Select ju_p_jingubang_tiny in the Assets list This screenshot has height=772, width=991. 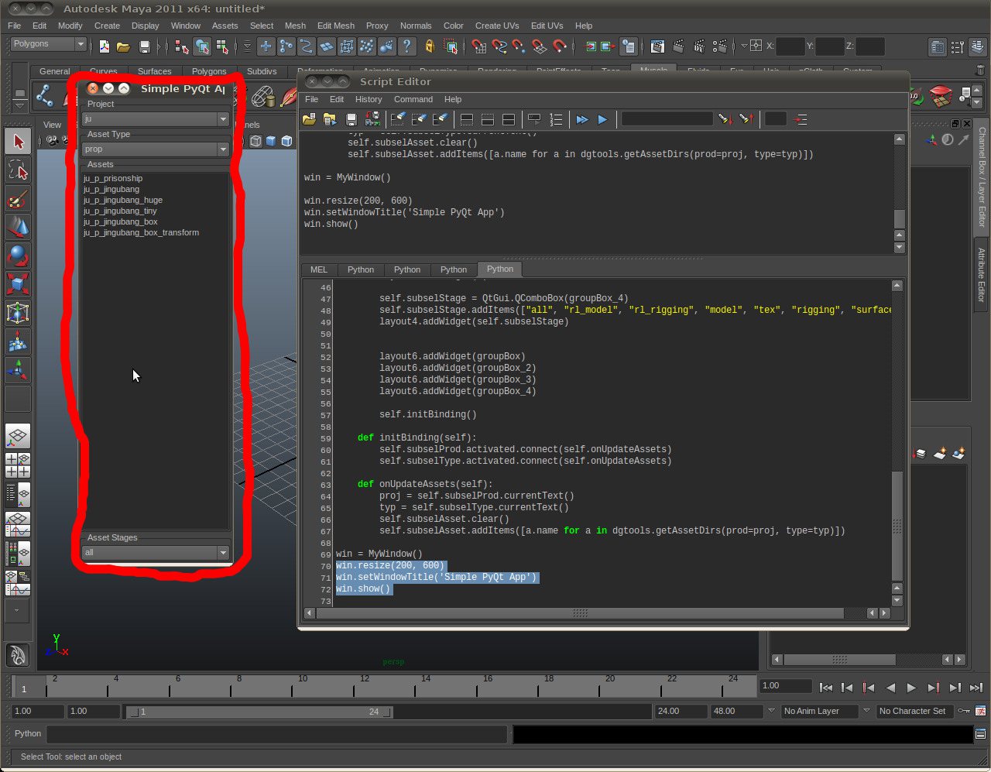(120, 211)
